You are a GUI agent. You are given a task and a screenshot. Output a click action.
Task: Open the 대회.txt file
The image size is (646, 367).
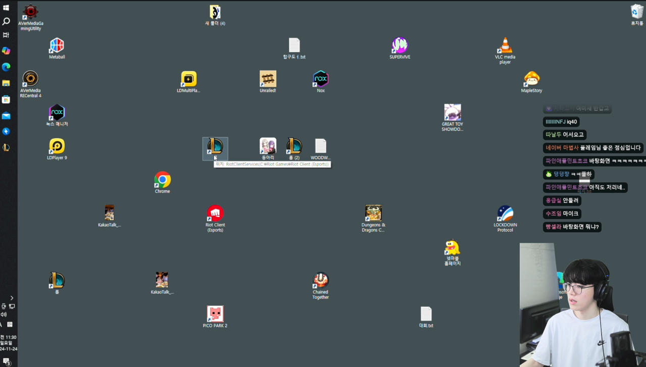[426, 317]
